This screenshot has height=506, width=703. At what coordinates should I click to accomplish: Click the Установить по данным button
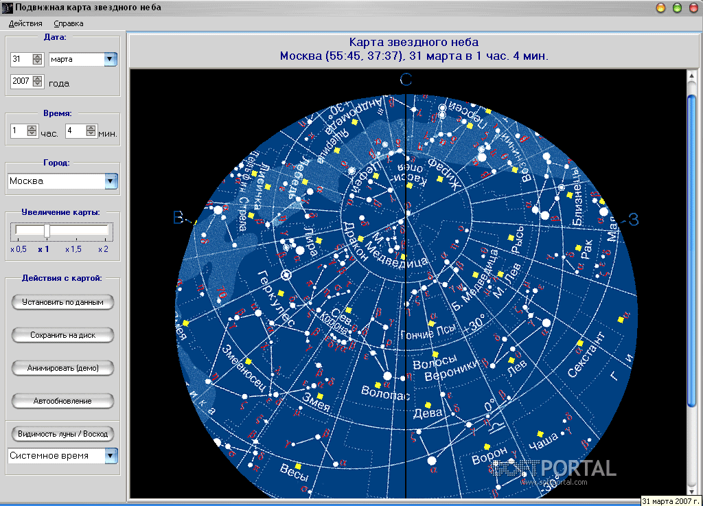62,302
